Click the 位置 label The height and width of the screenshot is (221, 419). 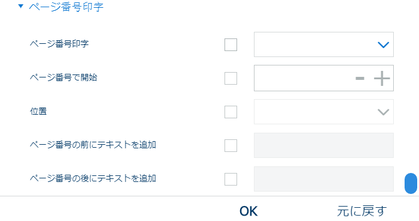(x=38, y=111)
